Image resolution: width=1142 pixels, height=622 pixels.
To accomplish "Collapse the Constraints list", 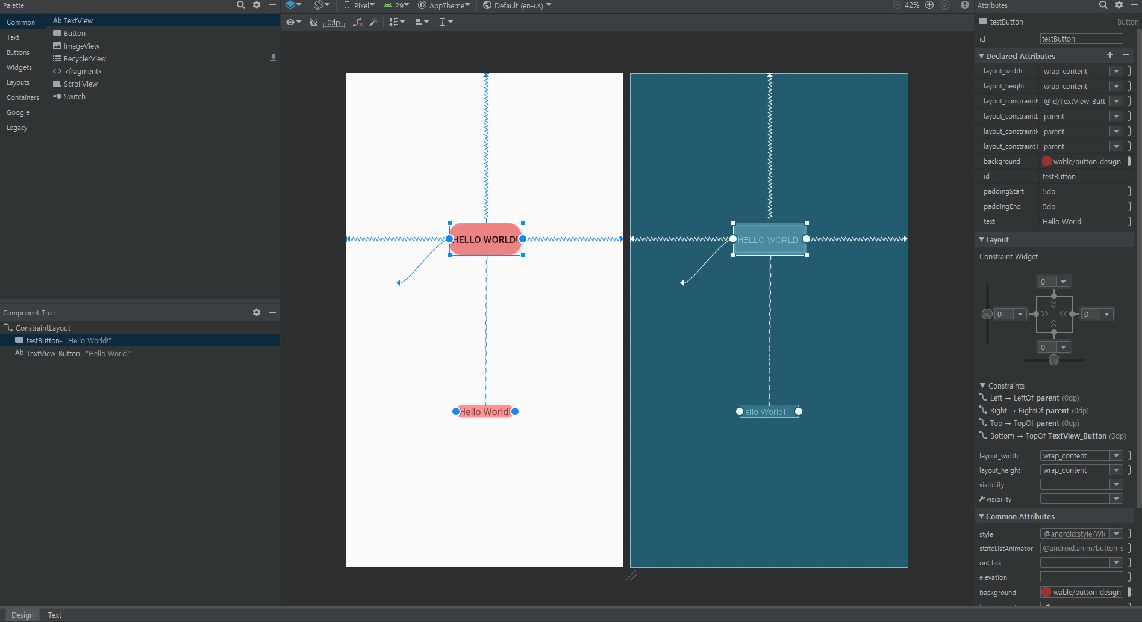I will click(983, 386).
